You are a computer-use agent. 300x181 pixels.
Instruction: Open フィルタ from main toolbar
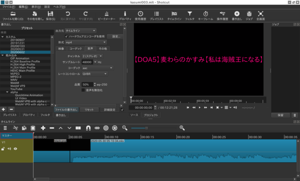[189, 15]
